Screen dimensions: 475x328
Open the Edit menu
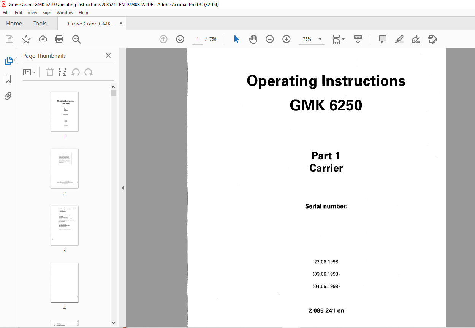click(19, 13)
